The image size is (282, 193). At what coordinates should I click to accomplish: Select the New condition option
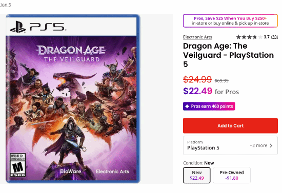(197, 175)
